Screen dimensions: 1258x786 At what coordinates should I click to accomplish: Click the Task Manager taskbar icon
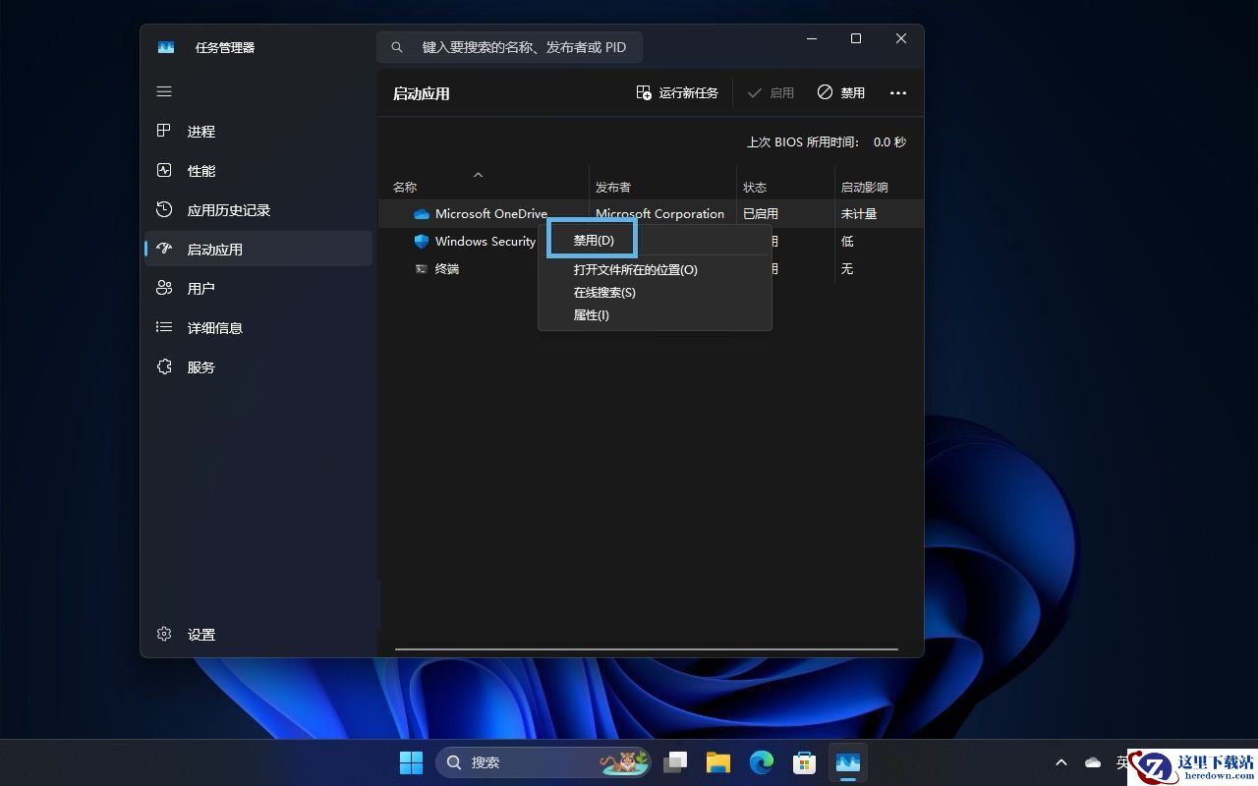(x=848, y=762)
